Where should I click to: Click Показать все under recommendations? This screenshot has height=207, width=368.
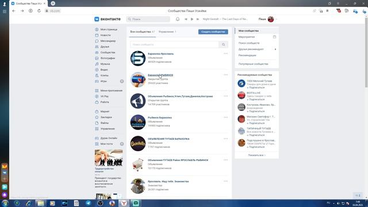point(257,155)
